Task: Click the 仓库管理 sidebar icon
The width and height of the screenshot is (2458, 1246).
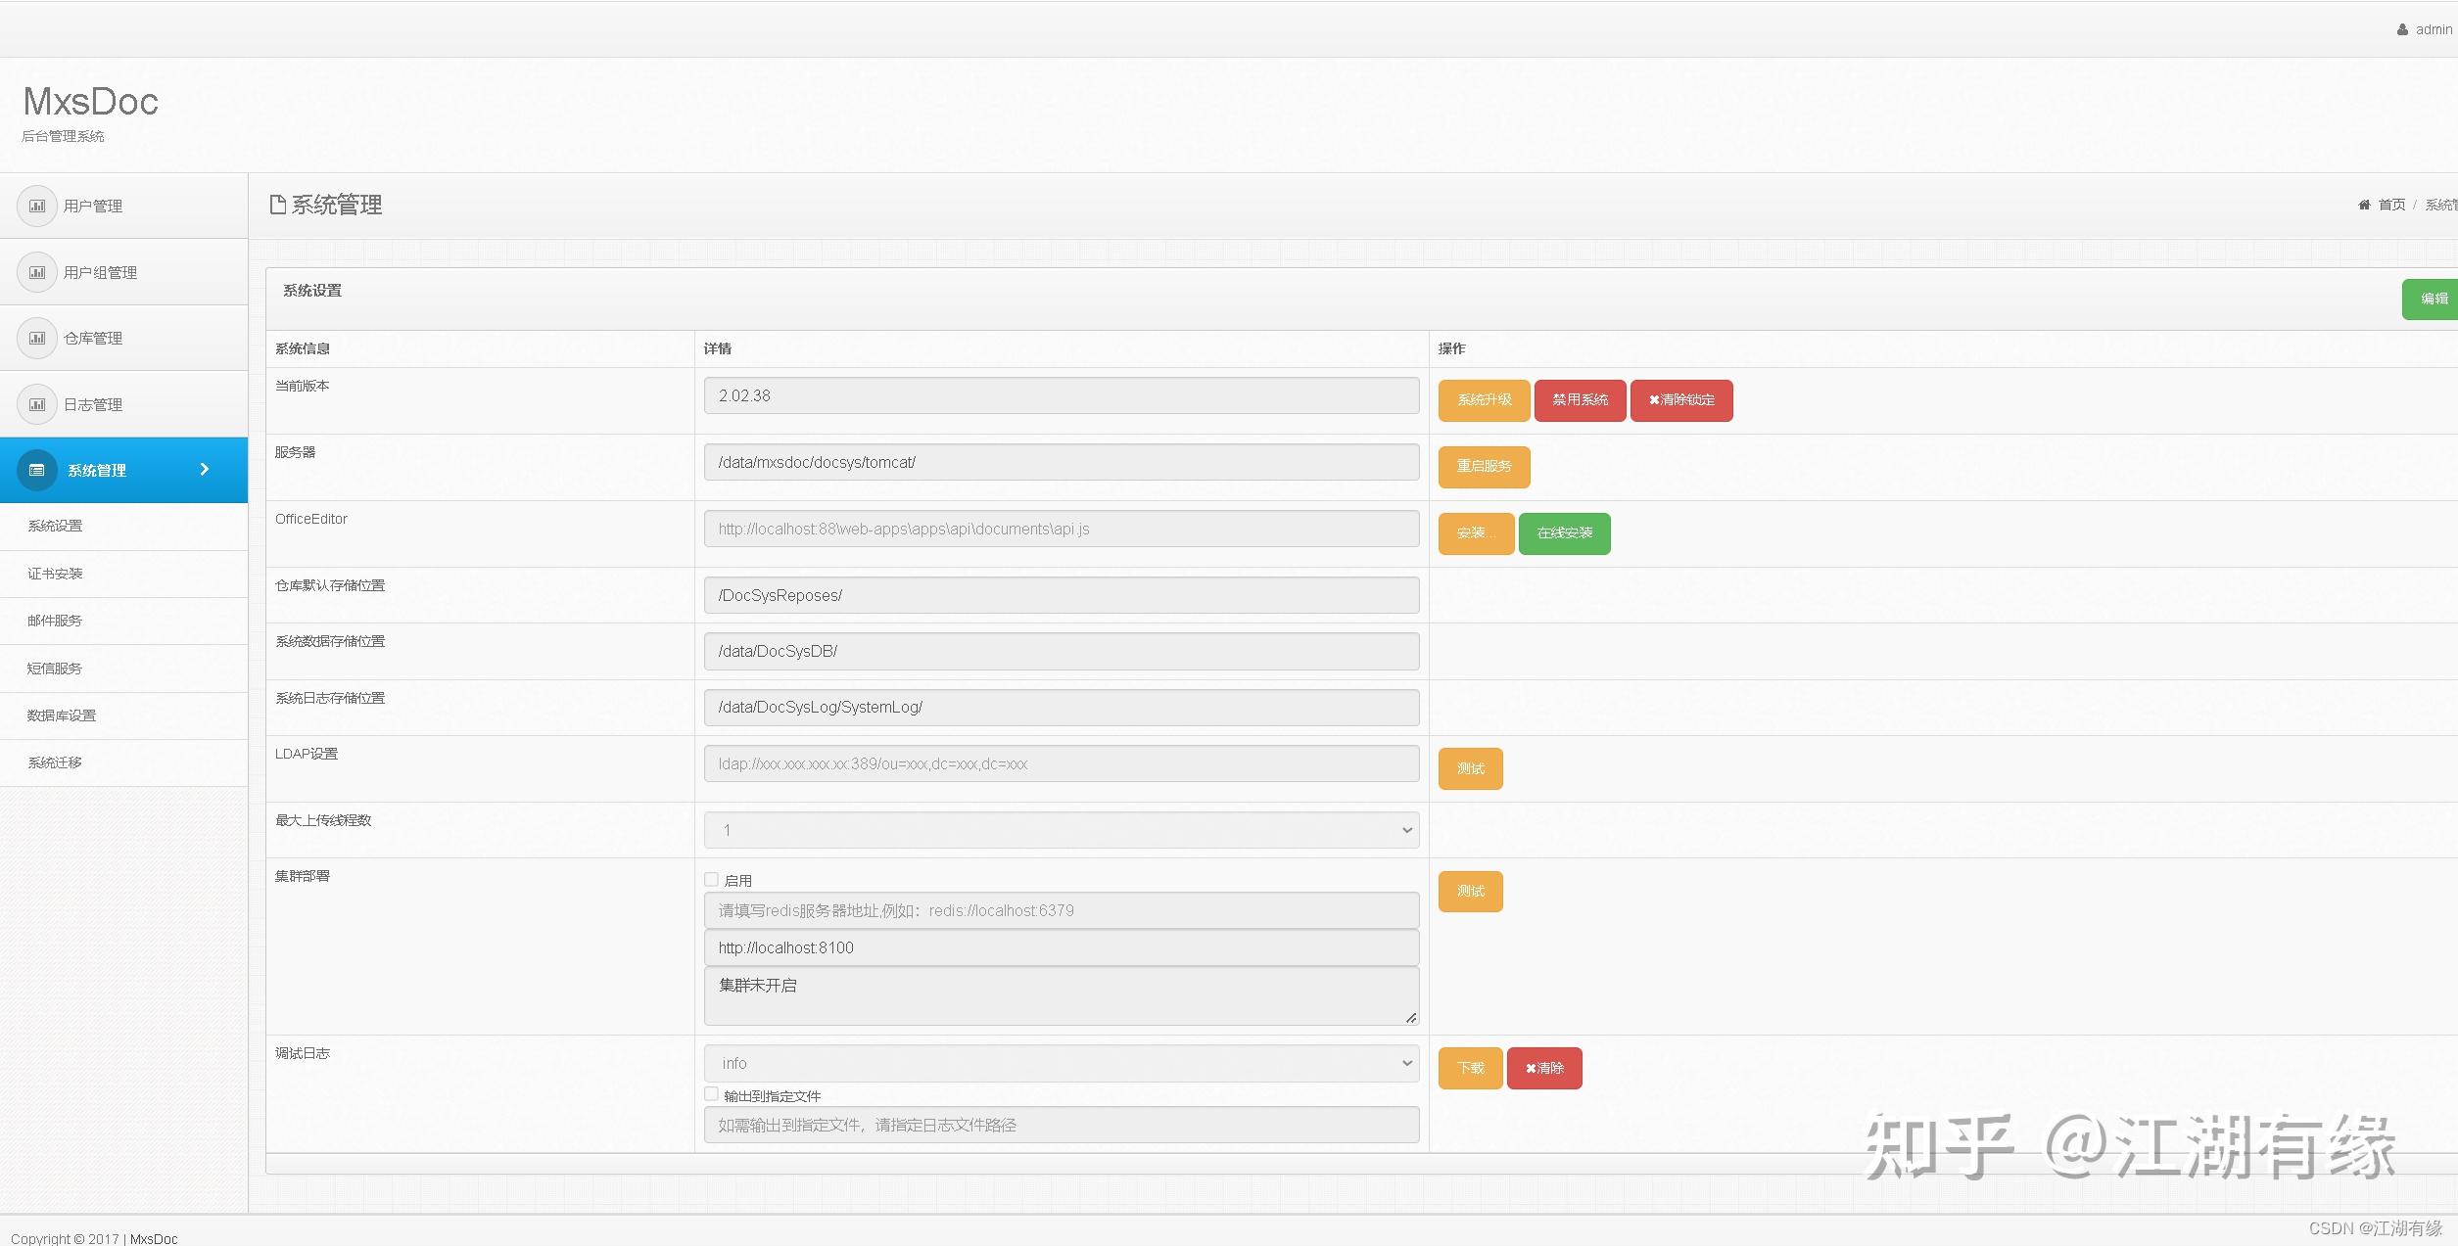Action: pyautogui.click(x=37, y=339)
